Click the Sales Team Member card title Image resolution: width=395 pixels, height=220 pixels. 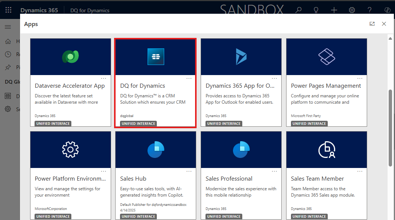click(x=317, y=179)
